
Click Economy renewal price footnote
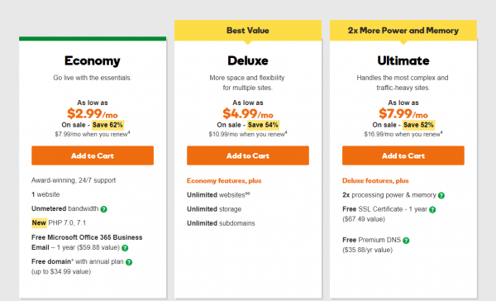93,134
